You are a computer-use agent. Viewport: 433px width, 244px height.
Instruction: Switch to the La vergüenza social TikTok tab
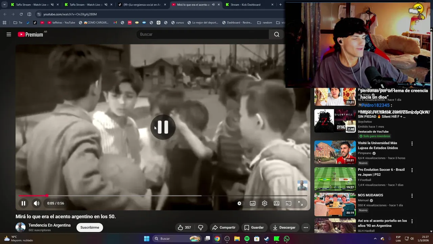(x=142, y=5)
